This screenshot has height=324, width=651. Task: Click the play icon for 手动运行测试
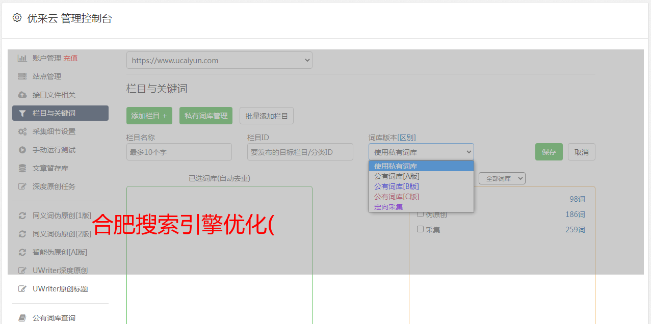point(22,150)
